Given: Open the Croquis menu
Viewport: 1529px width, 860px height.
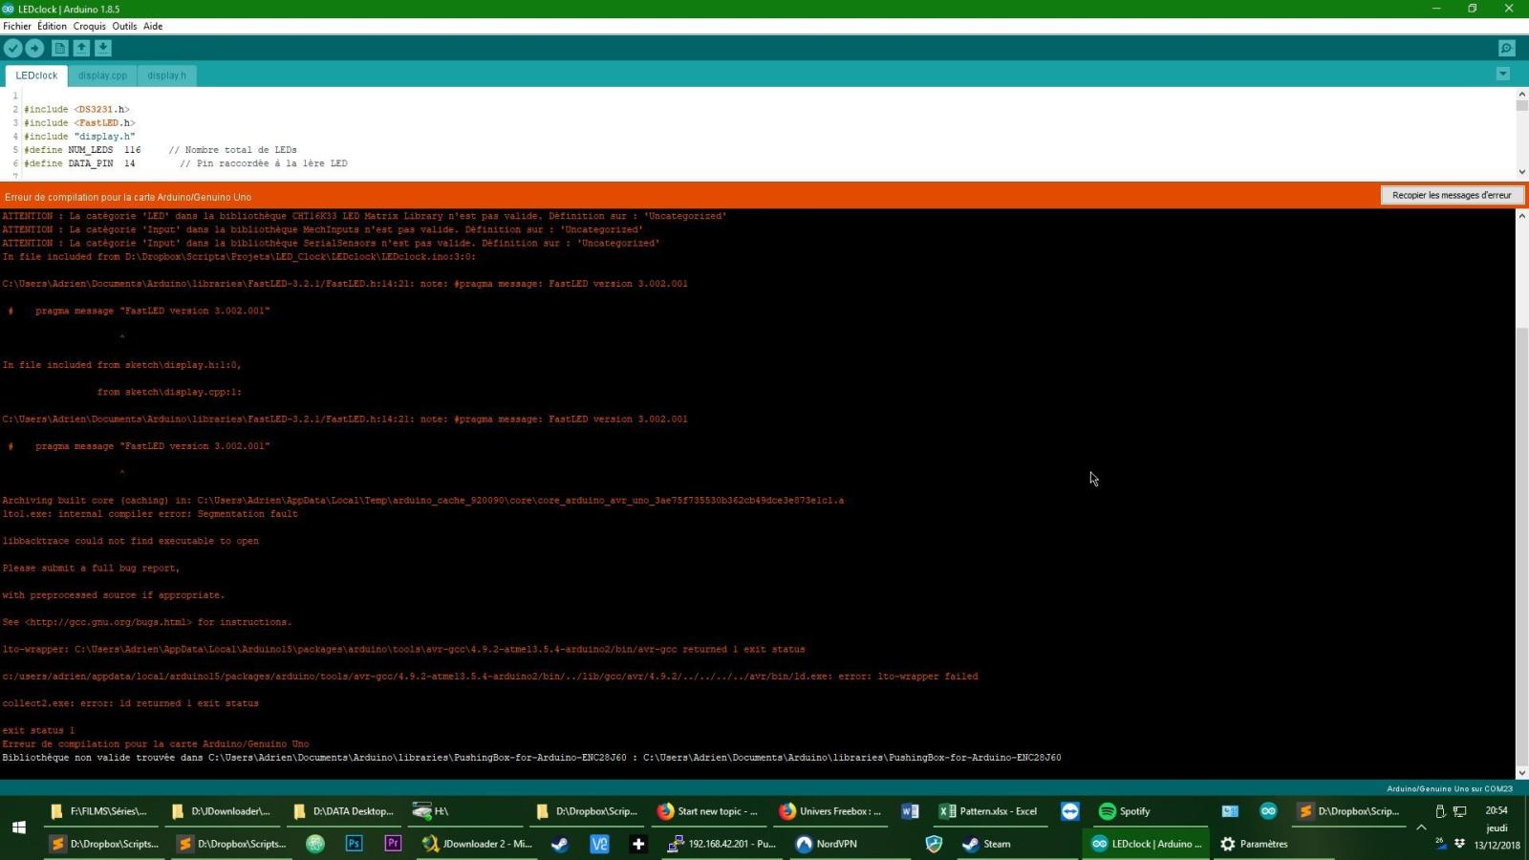Looking at the screenshot, I should point(89,26).
